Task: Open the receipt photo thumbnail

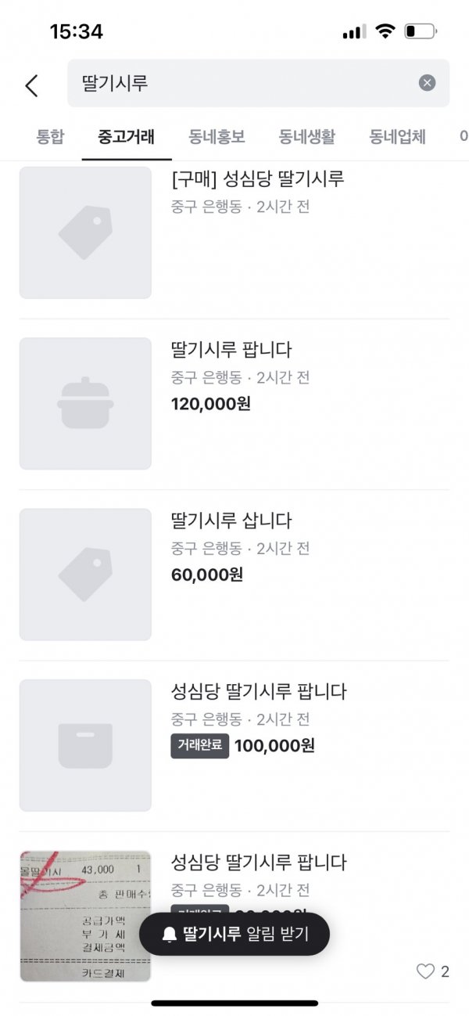Action: click(x=85, y=915)
